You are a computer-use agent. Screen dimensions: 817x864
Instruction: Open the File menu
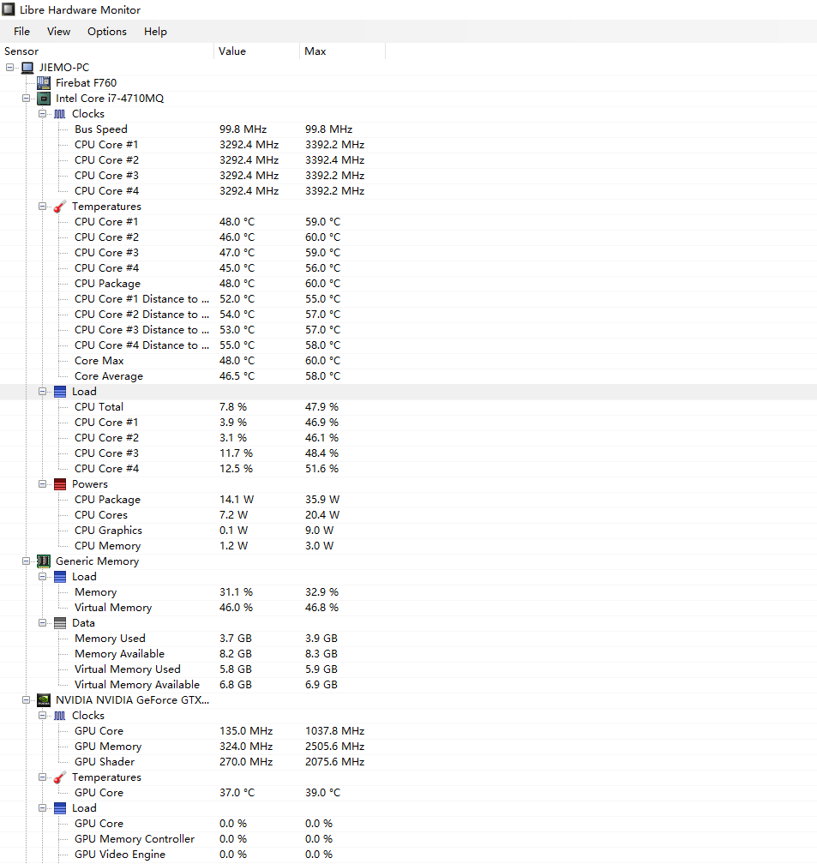point(21,32)
